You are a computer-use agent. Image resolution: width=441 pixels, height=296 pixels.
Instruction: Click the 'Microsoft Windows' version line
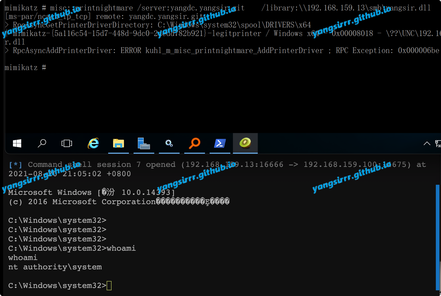pos(92,193)
